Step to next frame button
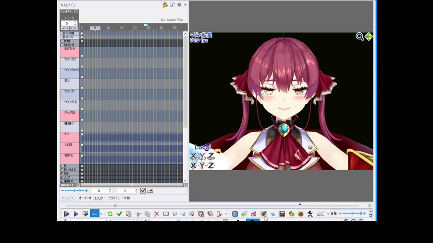The height and width of the screenshot is (243, 433). point(72,28)
